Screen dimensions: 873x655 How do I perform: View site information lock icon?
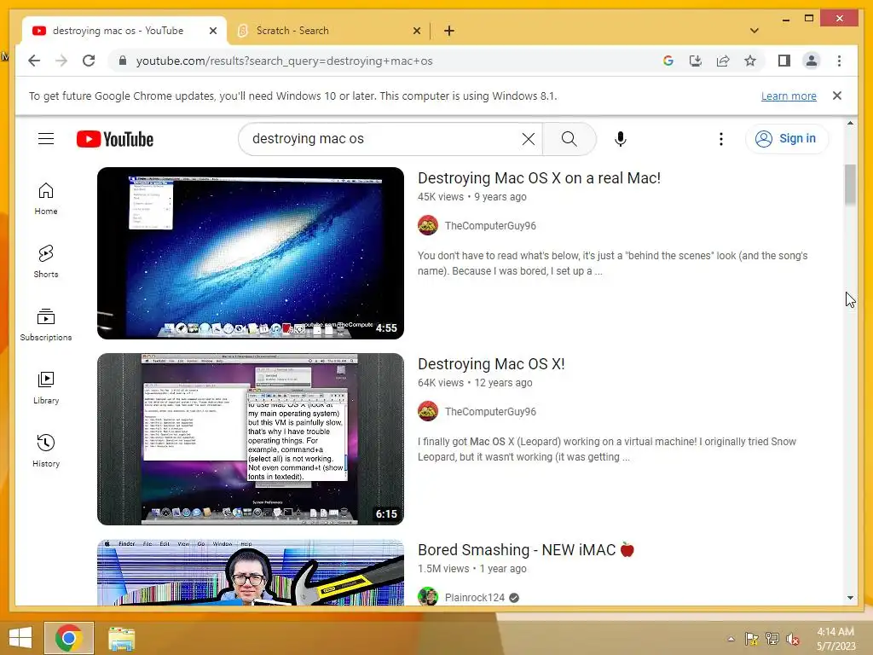tap(123, 61)
